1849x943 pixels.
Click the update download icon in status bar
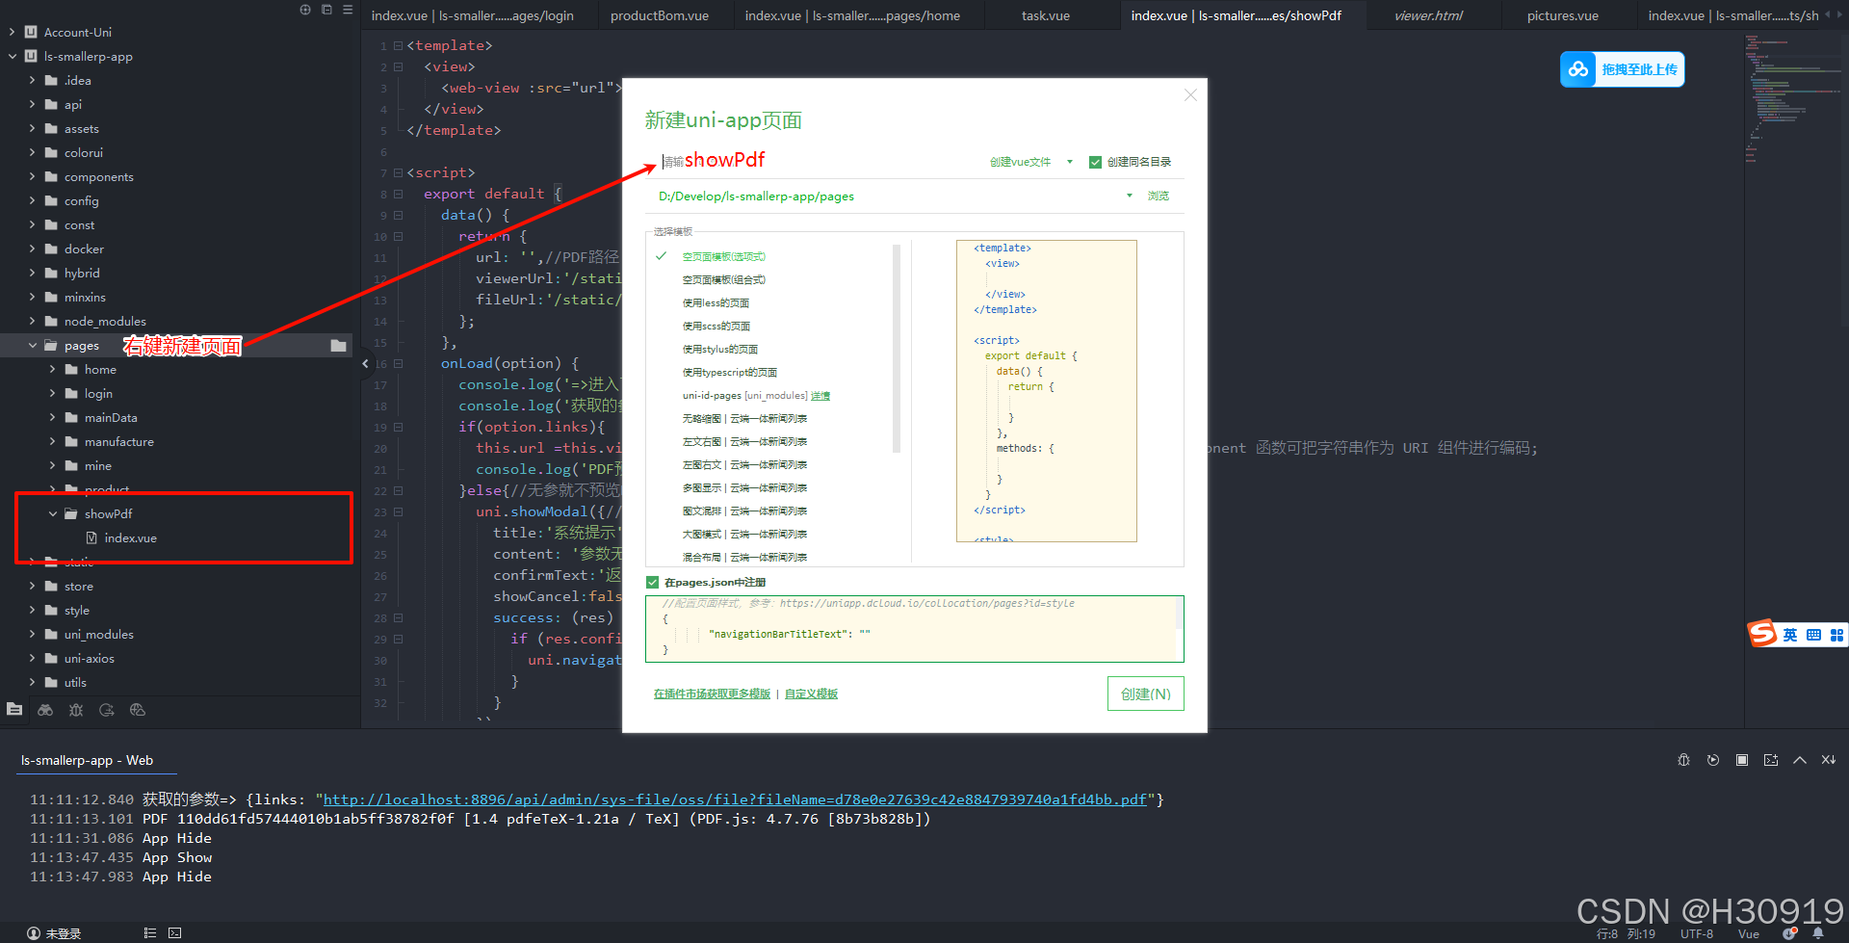[1789, 932]
